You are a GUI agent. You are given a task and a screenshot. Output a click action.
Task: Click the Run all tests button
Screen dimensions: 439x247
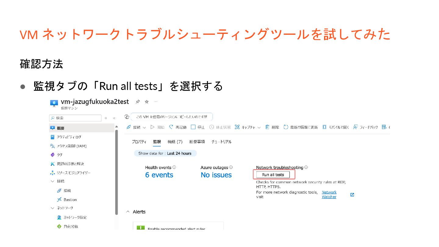click(x=273, y=175)
